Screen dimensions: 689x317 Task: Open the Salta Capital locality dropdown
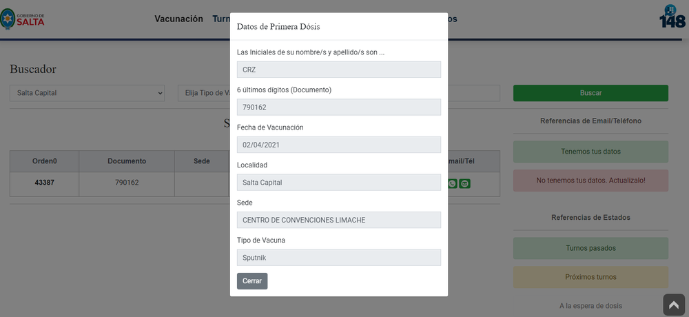pos(87,93)
